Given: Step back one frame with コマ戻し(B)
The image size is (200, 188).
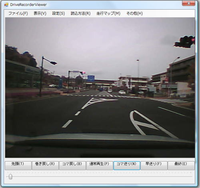Looking at the screenshot, I should pos(72,166).
